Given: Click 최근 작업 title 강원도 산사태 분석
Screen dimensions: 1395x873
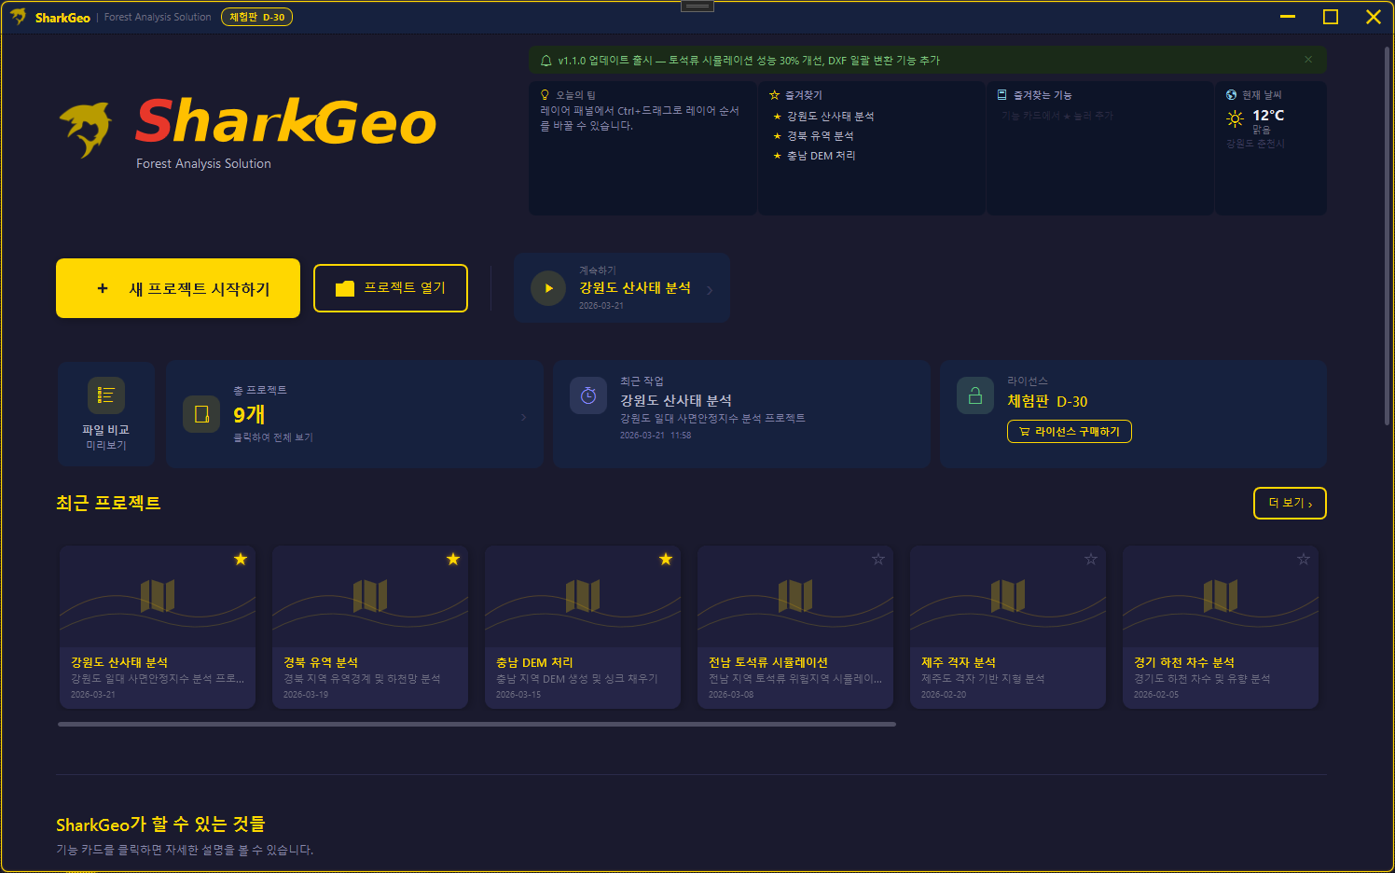Looking at the screenshot, I should coord(676,400).
